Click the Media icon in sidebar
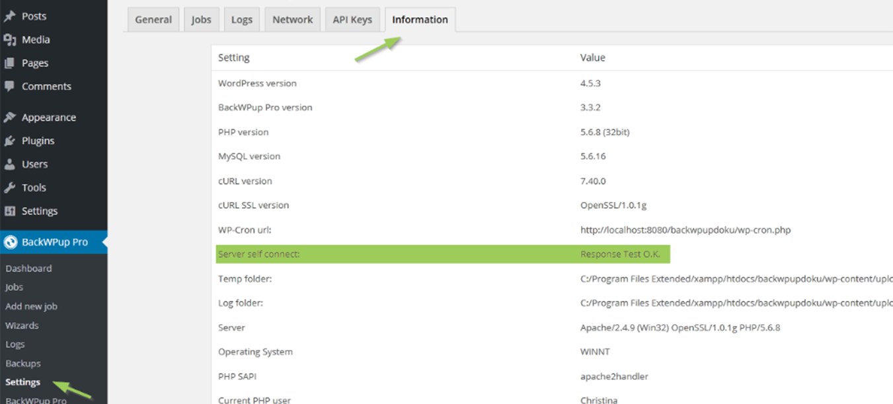The image size is (893, 404). tap(9, 40)
